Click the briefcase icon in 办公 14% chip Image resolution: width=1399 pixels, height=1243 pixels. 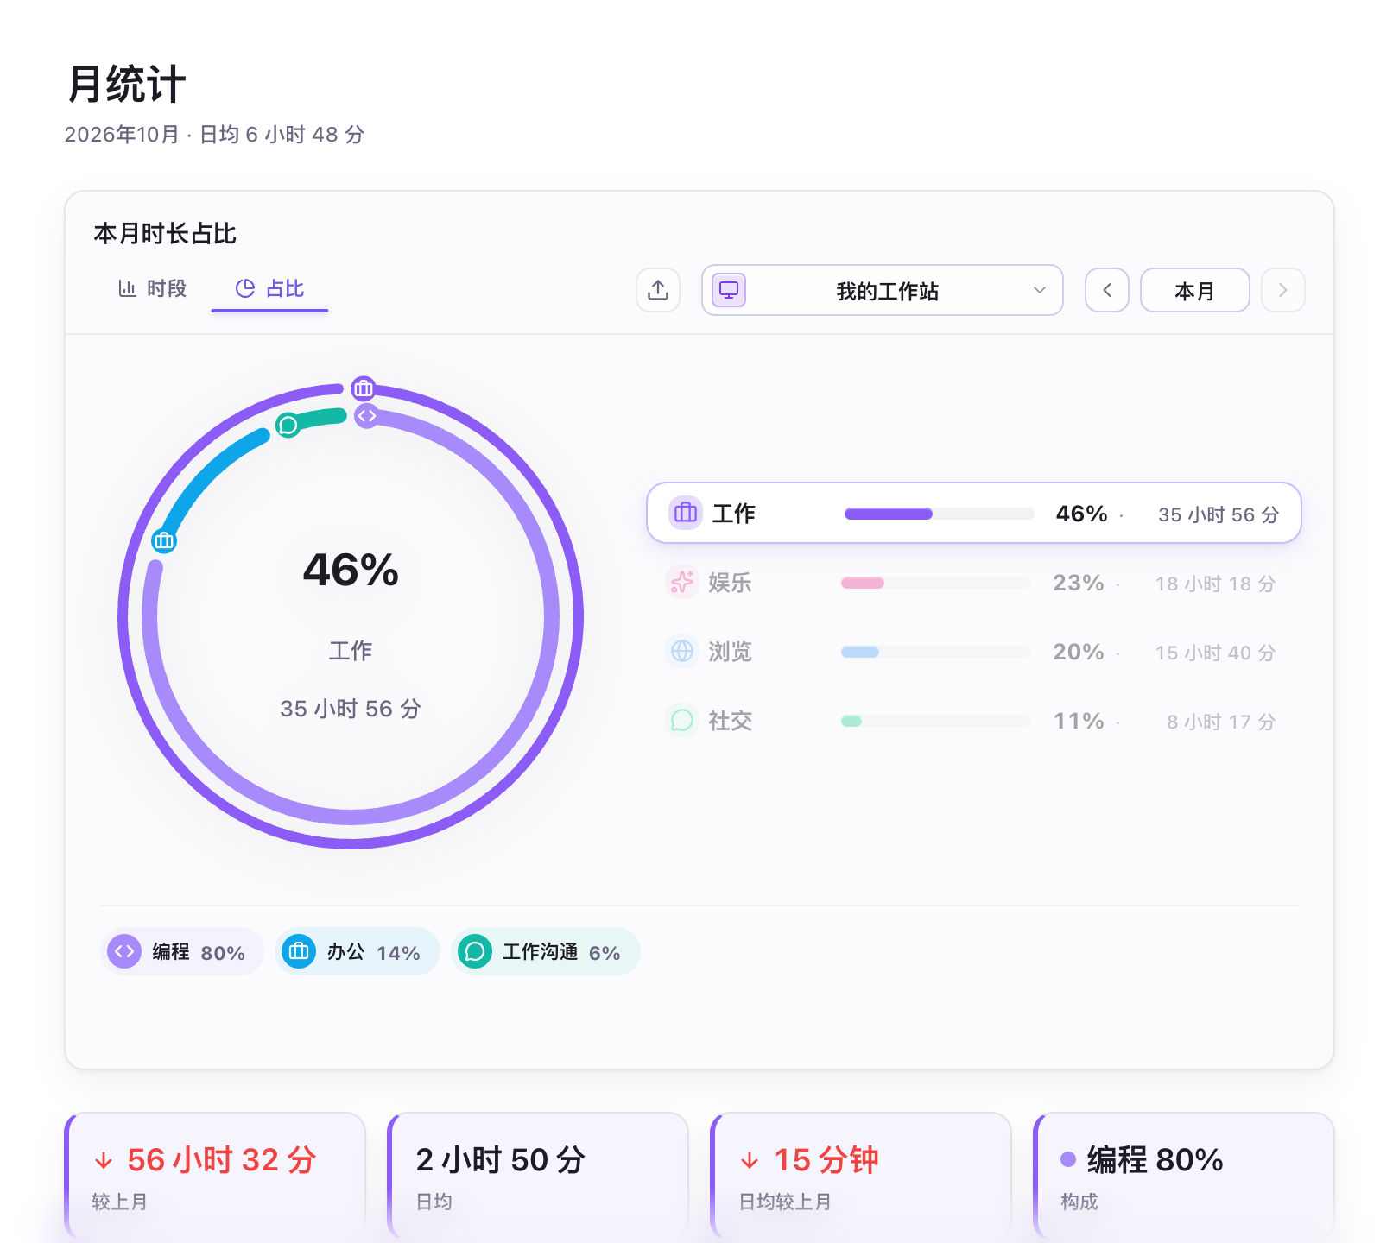tap(299, 951)
